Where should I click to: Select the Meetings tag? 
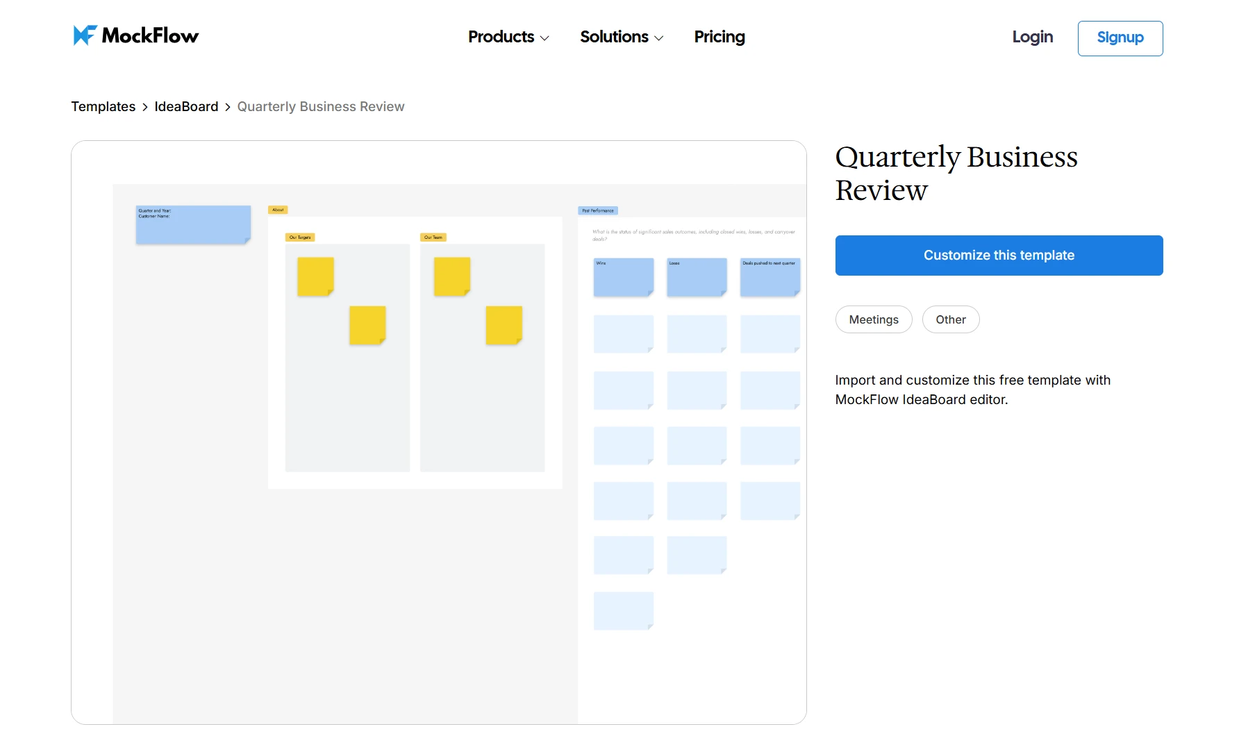pyautogui.click(x=873, y=319)
